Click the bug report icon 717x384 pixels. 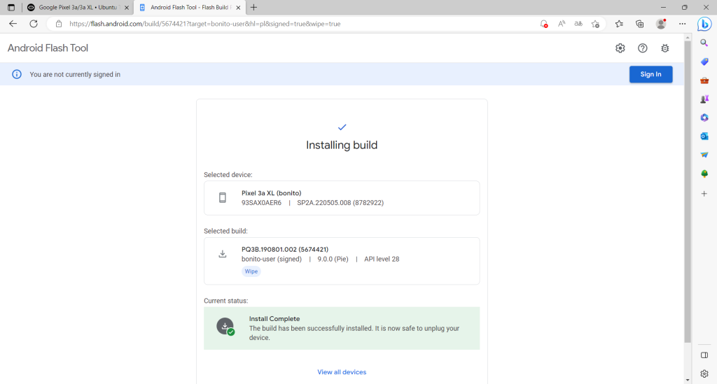click(x=664, y=48)
